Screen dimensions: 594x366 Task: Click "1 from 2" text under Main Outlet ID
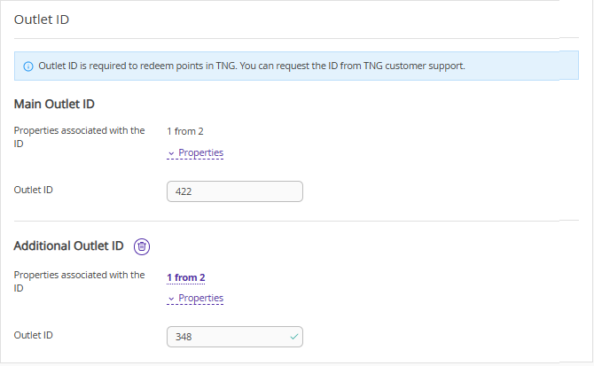coord(184,131)
